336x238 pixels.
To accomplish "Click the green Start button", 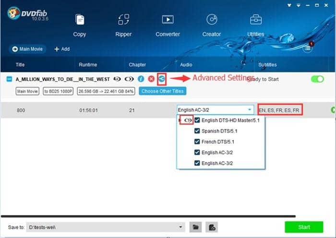I will (x=304, y=227).
